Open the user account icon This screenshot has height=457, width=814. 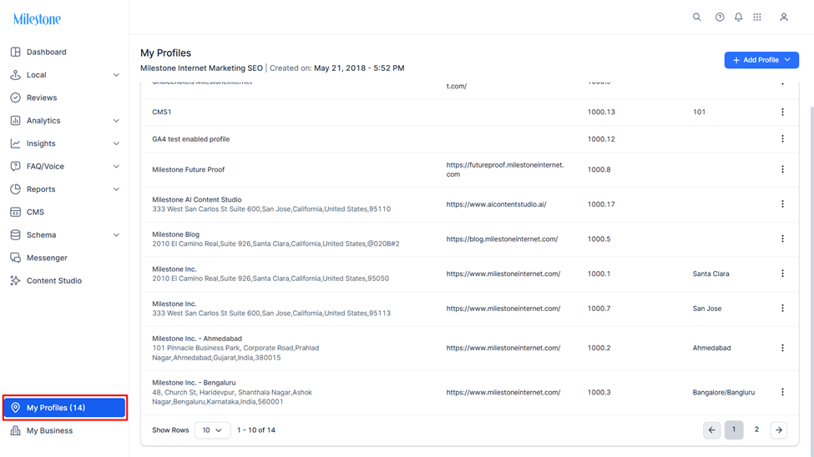[784, 18]
